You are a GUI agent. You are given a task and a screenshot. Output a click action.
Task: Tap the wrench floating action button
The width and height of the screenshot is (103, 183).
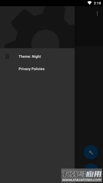point(91,152)
